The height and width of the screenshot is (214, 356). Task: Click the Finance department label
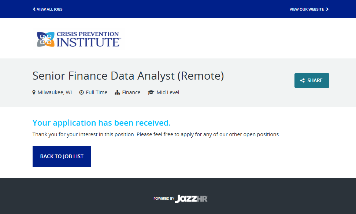(131, 92)
